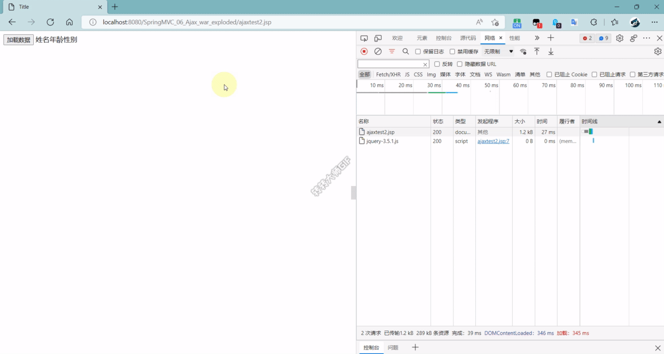Expand more DevTools tabs chevron
664x354 pixels.
(x=537, y=38)
